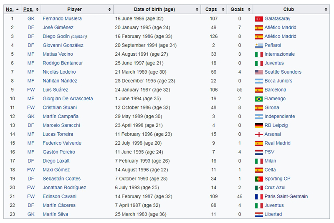Click the Portugal flag beside Sporting CP
The image size is (334, 223).
tap(259, 179)
